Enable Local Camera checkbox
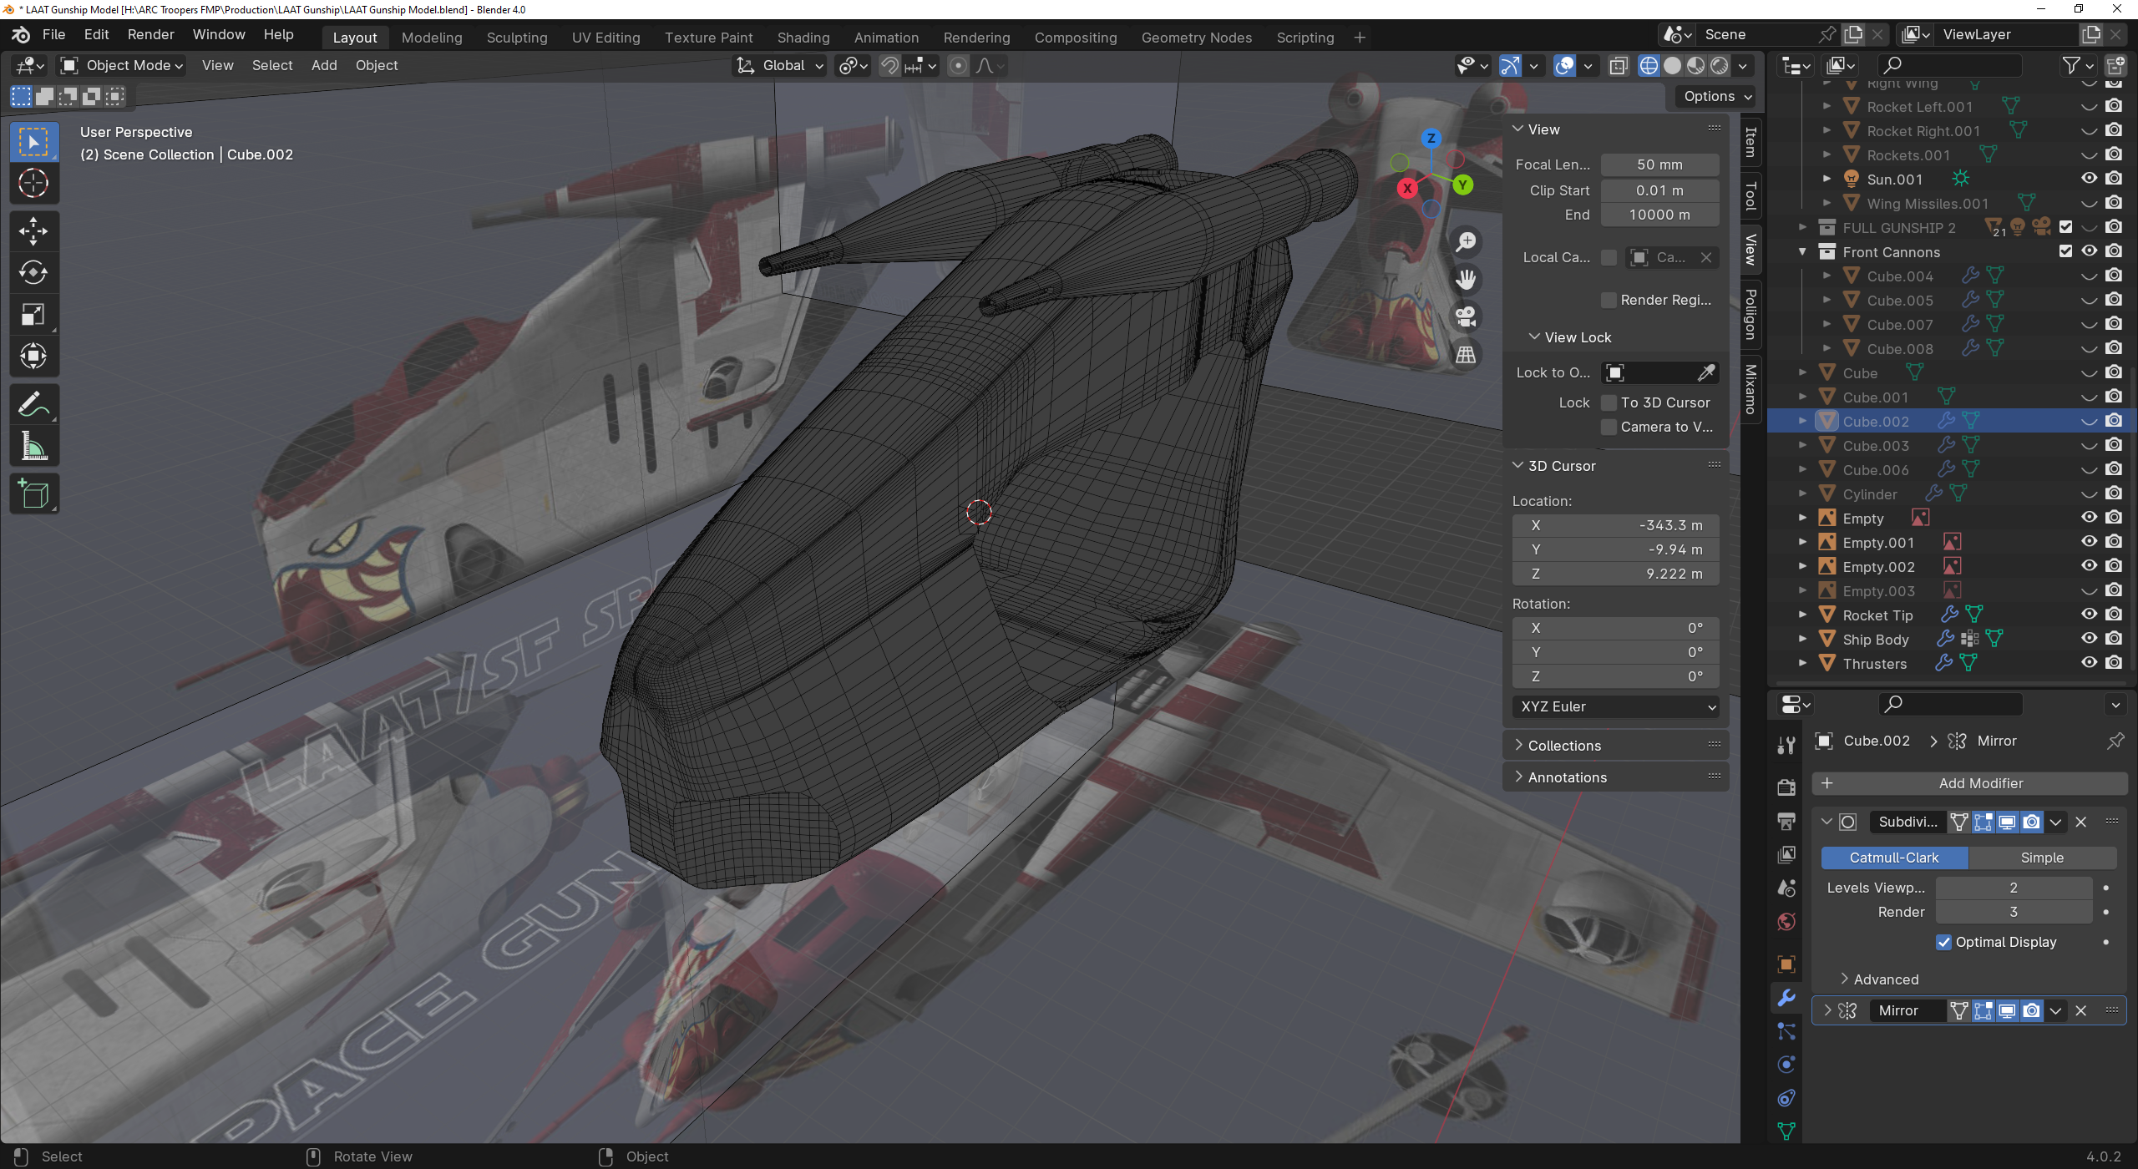Image resolution: width=2138 pixels, height=1169 pixels. [1609, 257]
